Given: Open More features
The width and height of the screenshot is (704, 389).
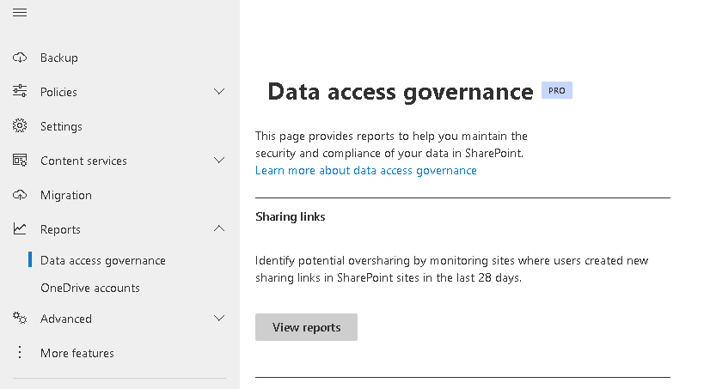Looking at the screenshot, I should [77, 353].
